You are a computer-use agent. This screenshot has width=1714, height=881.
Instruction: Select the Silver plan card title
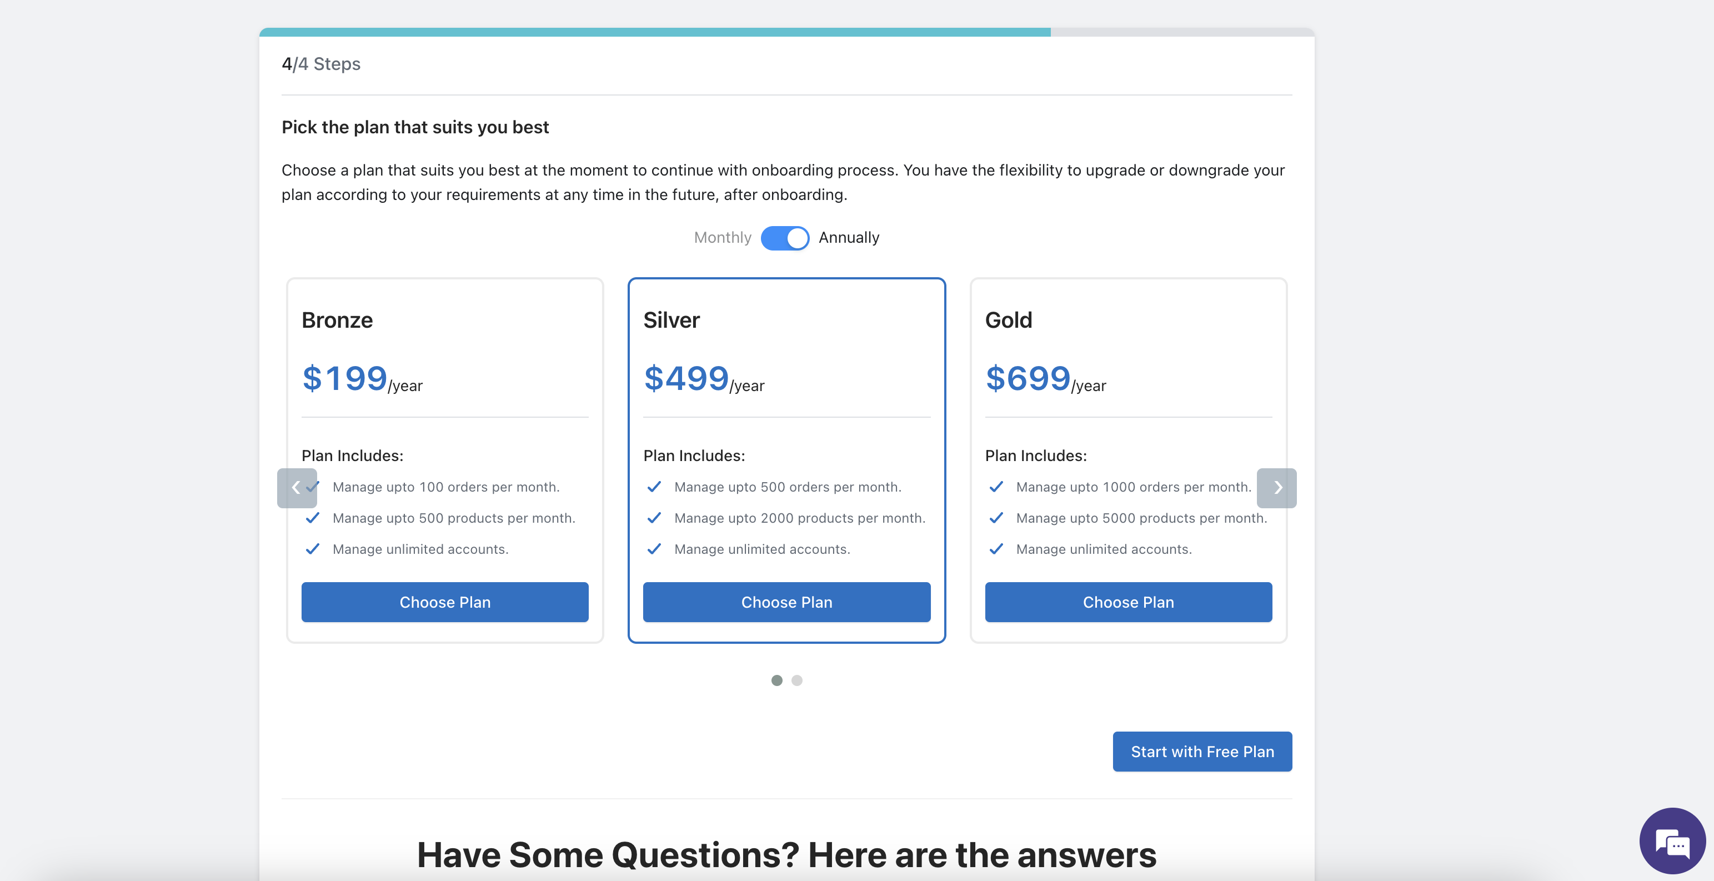tap(671, 320)
